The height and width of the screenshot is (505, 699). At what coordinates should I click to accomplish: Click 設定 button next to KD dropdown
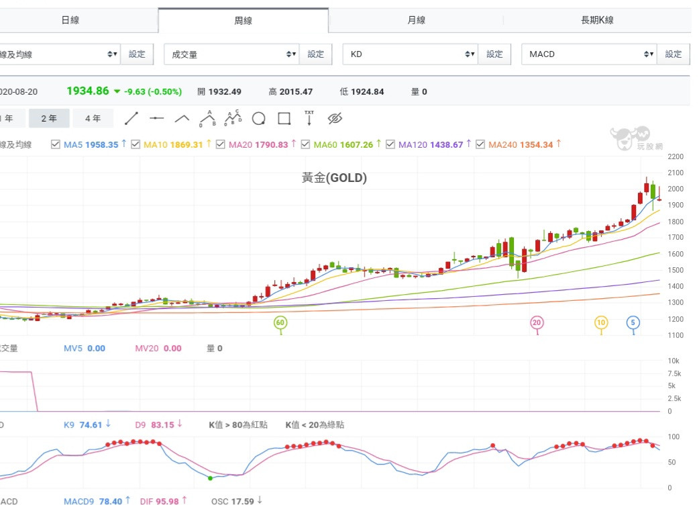tap(494, 54)
